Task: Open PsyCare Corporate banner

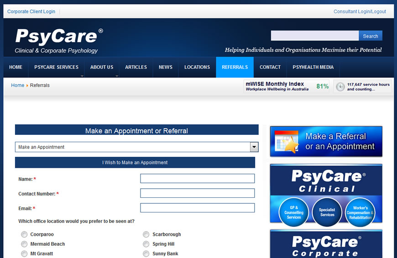Action: [x=326, y=244]
